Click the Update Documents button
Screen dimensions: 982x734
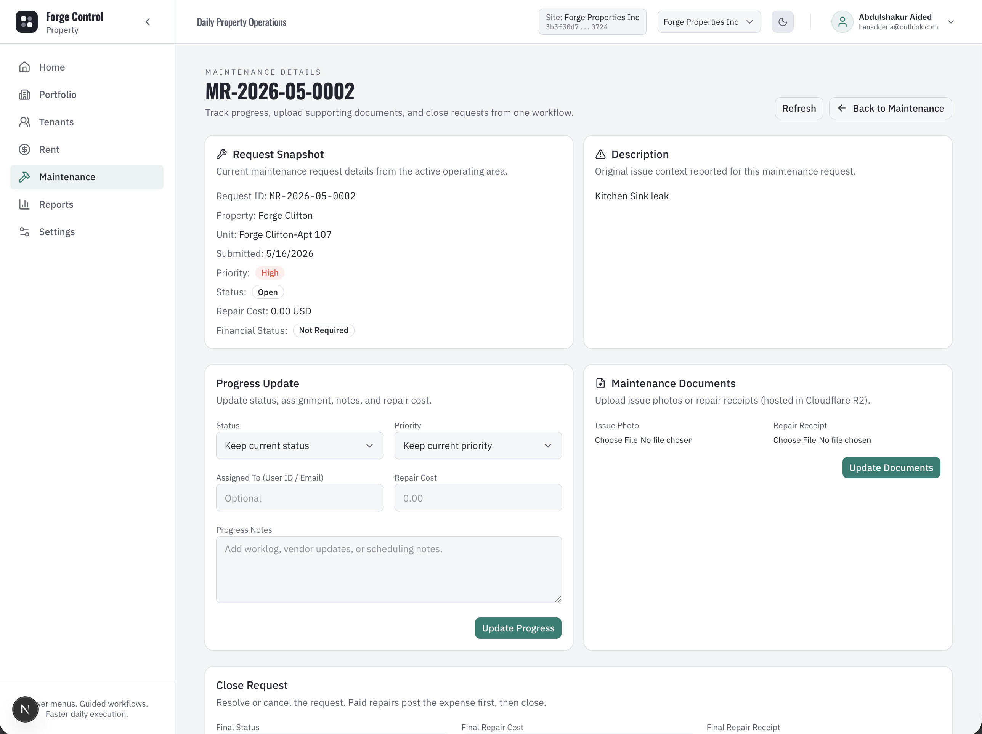(x=891, y=467)
